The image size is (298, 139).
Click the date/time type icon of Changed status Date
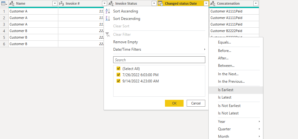pos(161,3)
